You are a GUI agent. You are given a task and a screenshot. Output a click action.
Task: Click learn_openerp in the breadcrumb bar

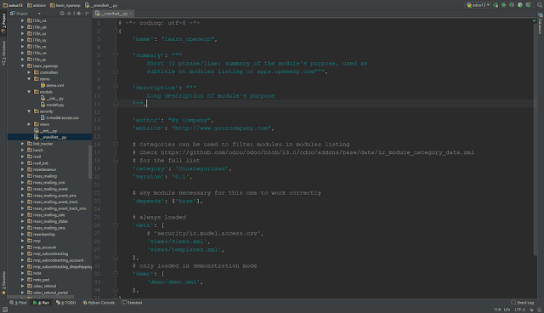coord(65,5)
